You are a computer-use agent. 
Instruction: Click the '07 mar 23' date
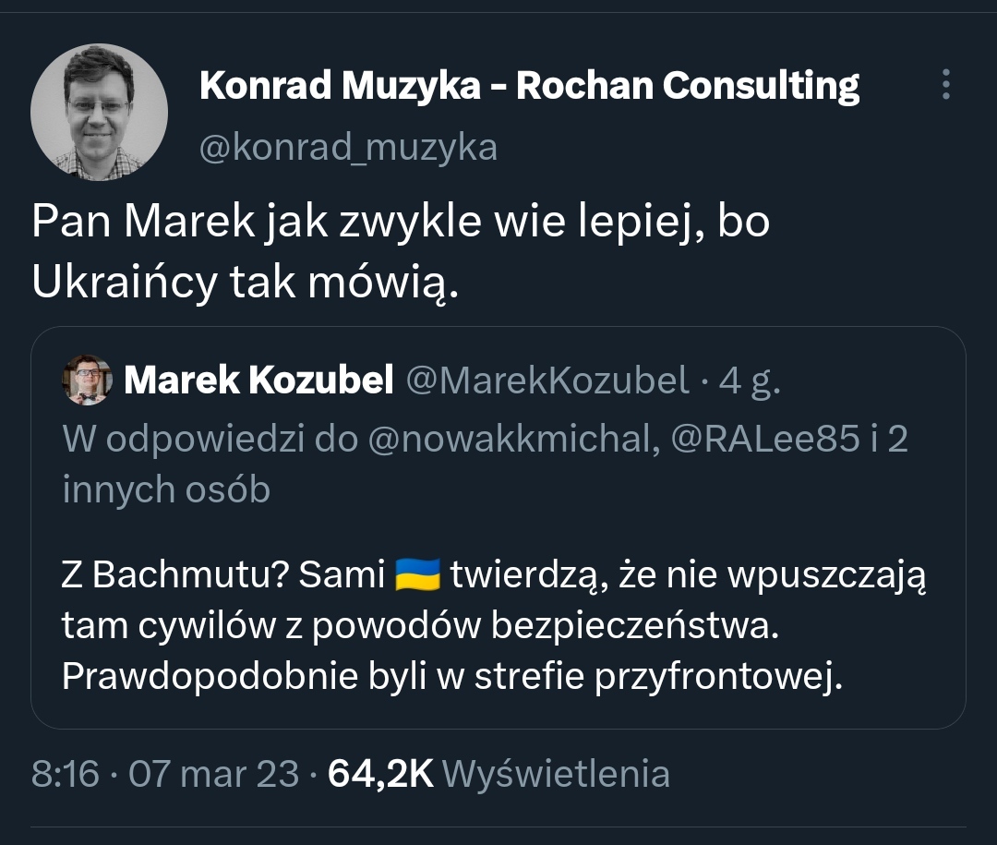[213, 773]
